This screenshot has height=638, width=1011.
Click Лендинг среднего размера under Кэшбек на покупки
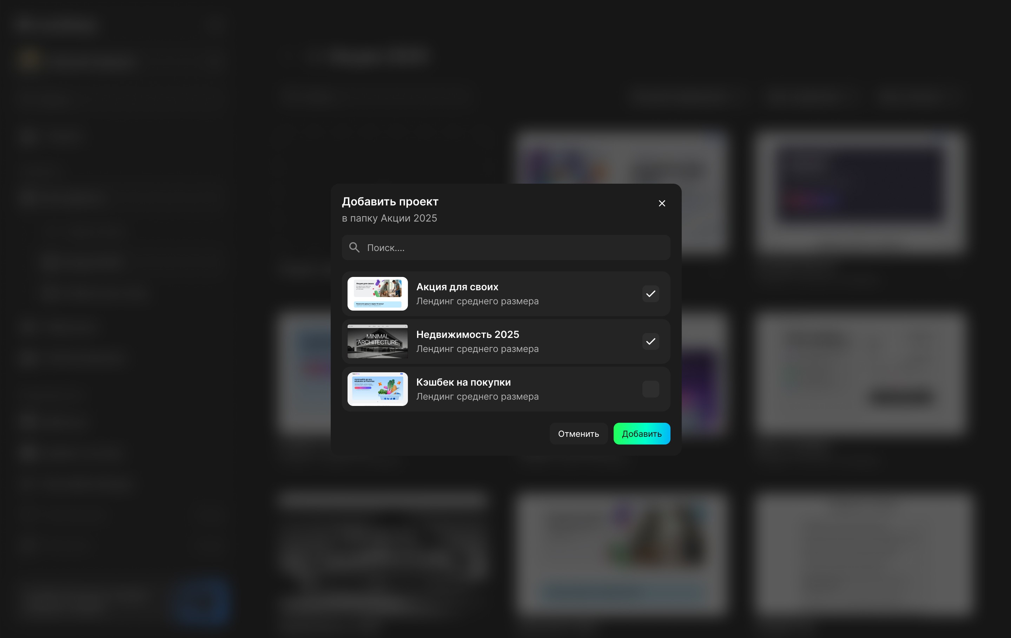point(477,396)
